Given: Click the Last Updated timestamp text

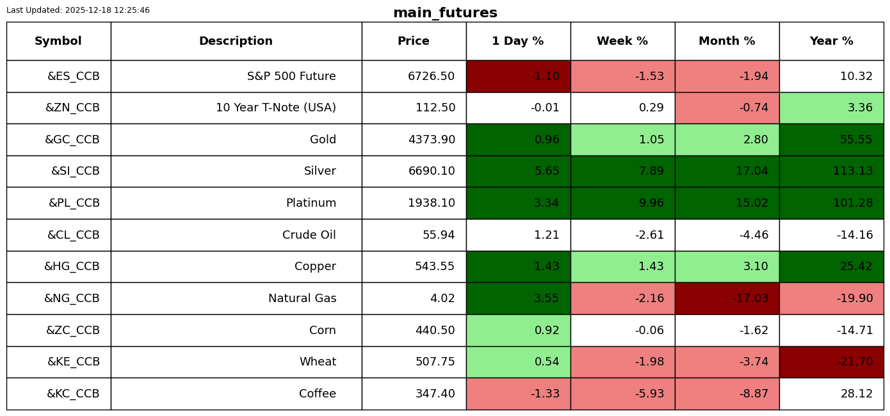Looking at the screenshot, I should click(x=78, y=10).
